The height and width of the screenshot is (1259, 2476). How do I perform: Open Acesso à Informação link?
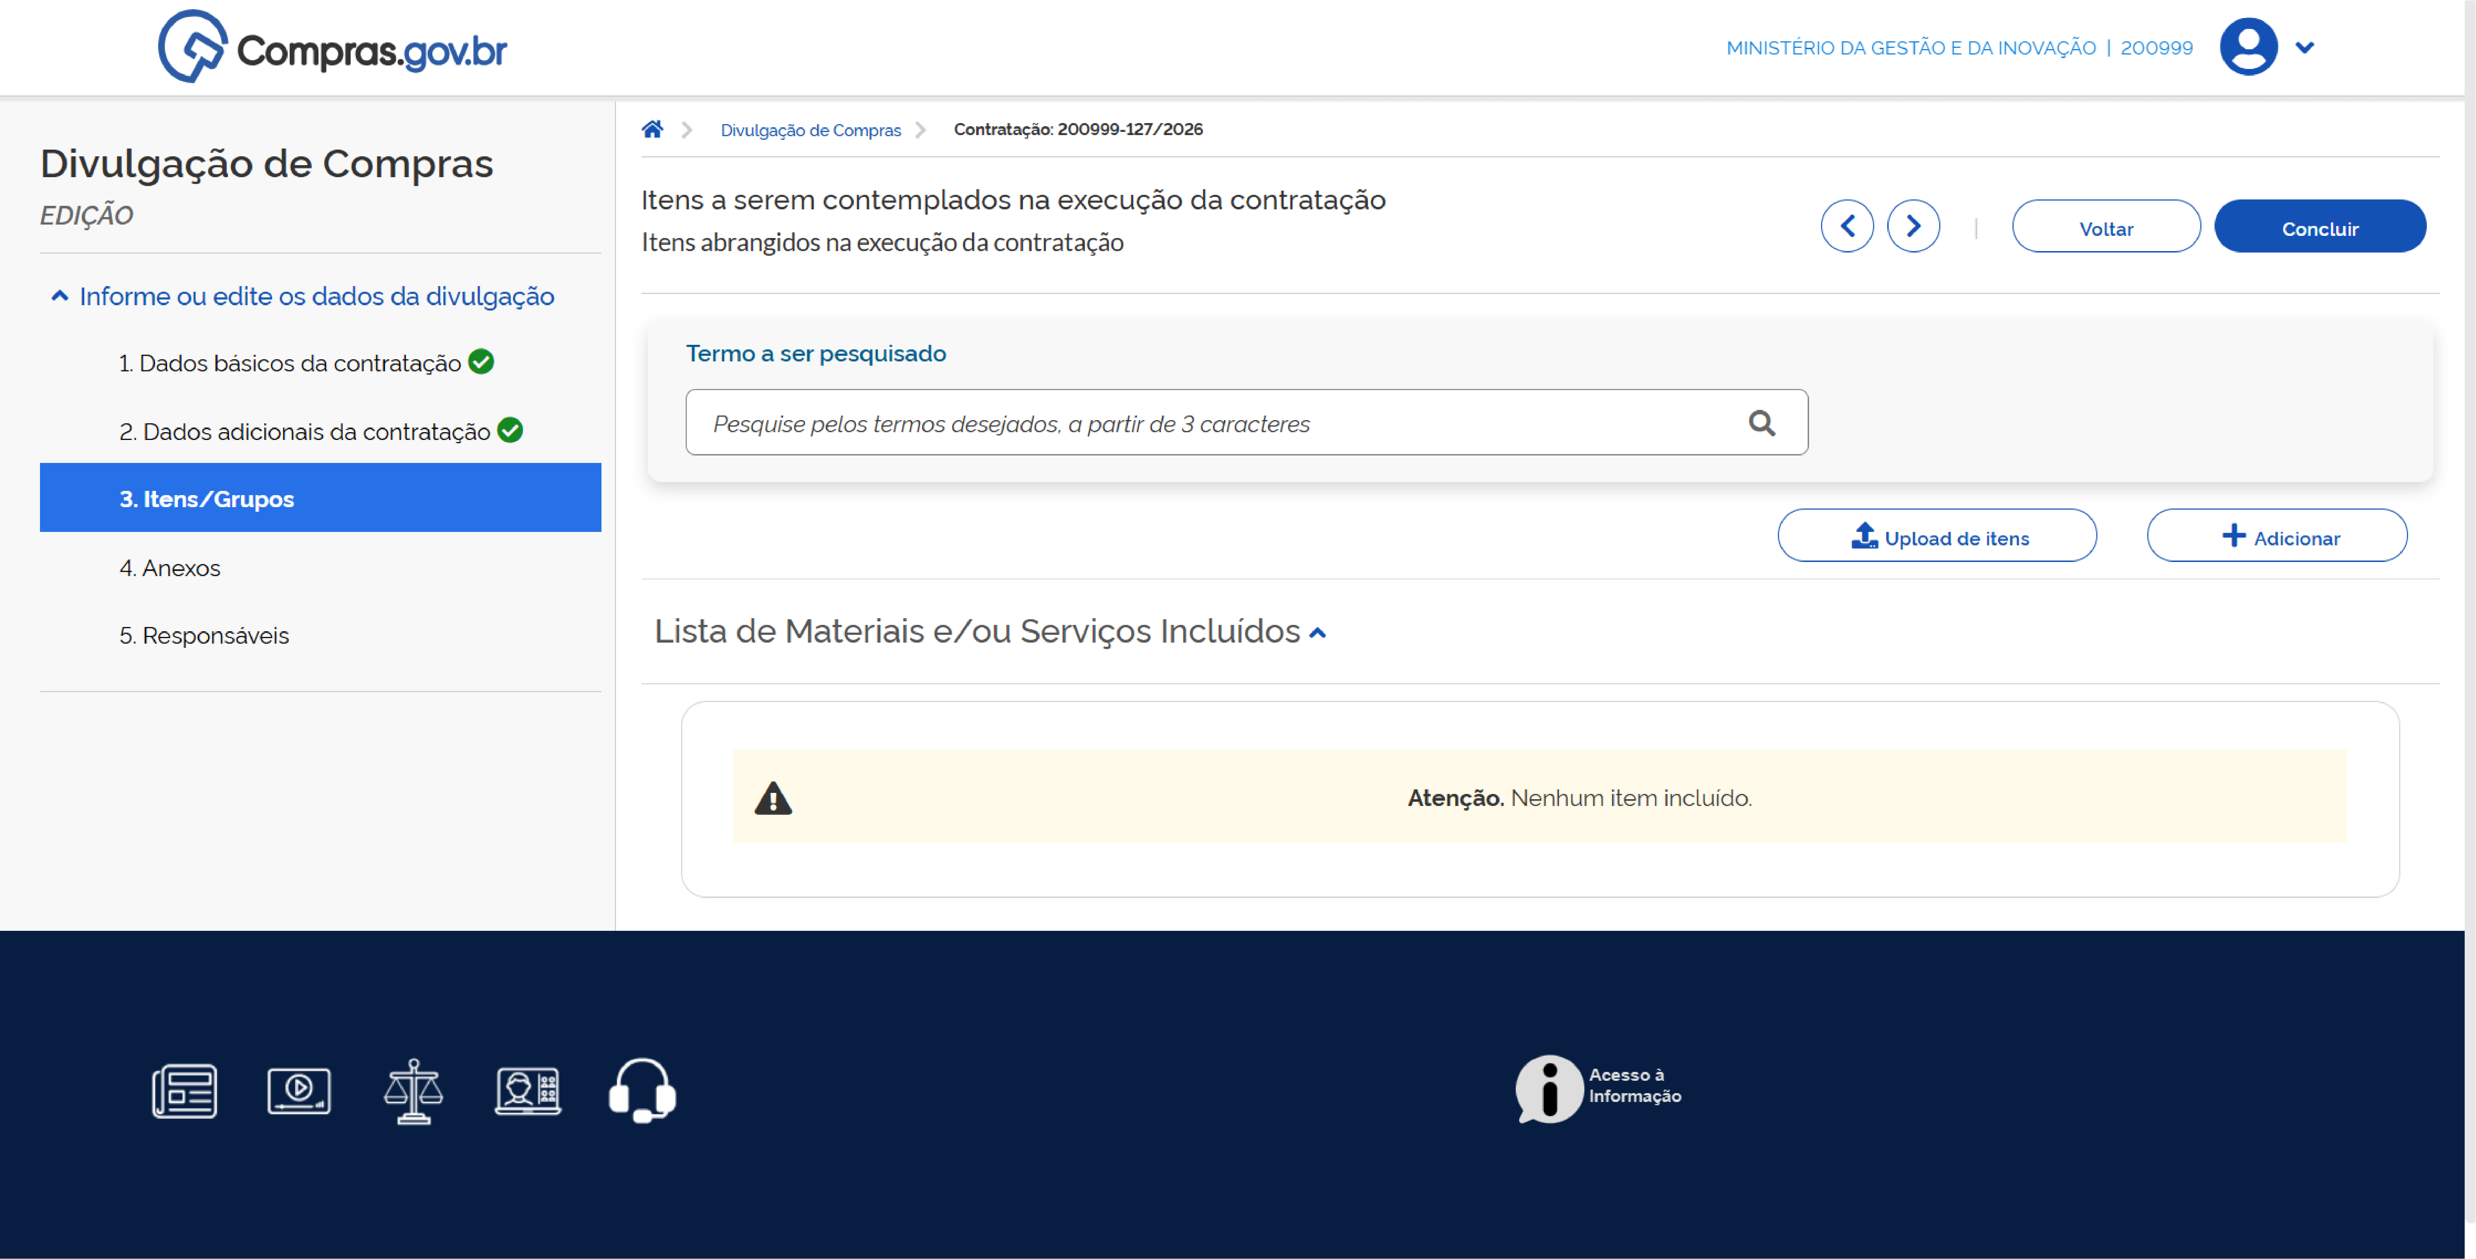1599,1089
